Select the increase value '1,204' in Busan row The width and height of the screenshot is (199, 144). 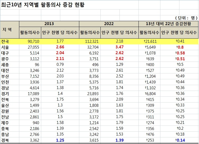[150, 76]
